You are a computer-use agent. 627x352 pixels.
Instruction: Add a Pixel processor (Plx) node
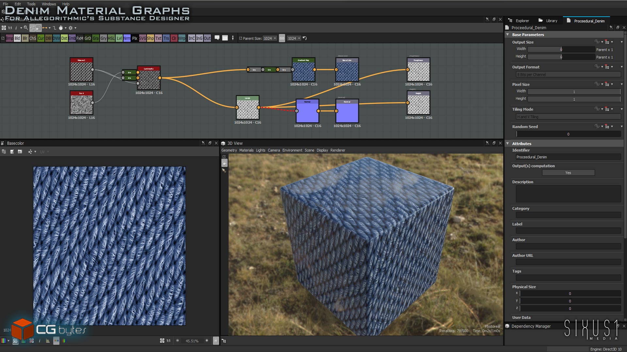click(x=135, y=38)
